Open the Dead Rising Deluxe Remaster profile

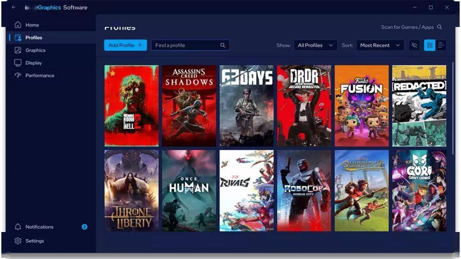coord(304,106)
